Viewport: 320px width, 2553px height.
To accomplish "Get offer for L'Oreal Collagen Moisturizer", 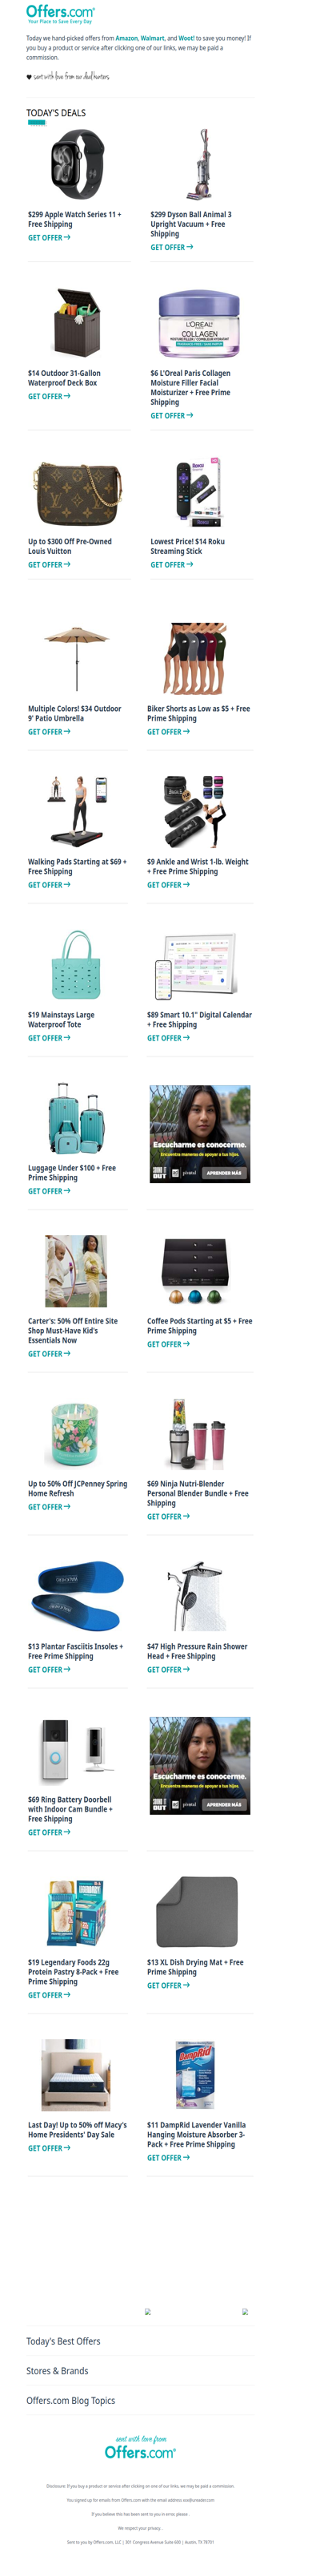I will click(172, 415).
